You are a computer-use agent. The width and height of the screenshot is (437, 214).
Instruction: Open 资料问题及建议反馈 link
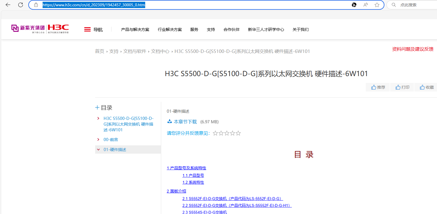click(413, 49)
